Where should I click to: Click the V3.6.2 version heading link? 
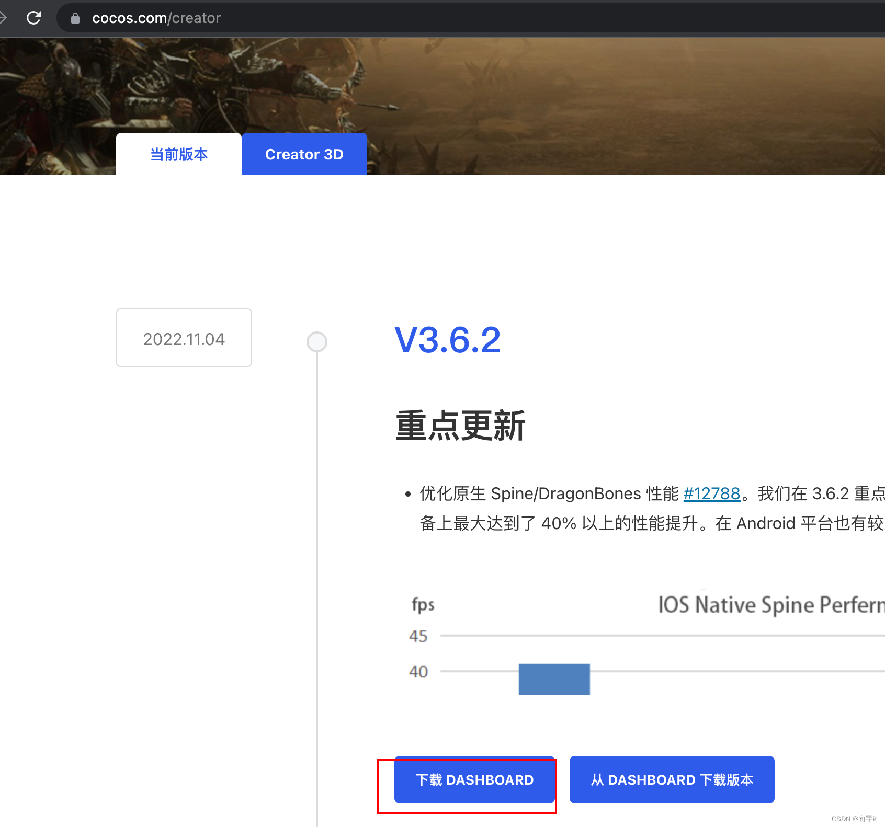(447, 340)
